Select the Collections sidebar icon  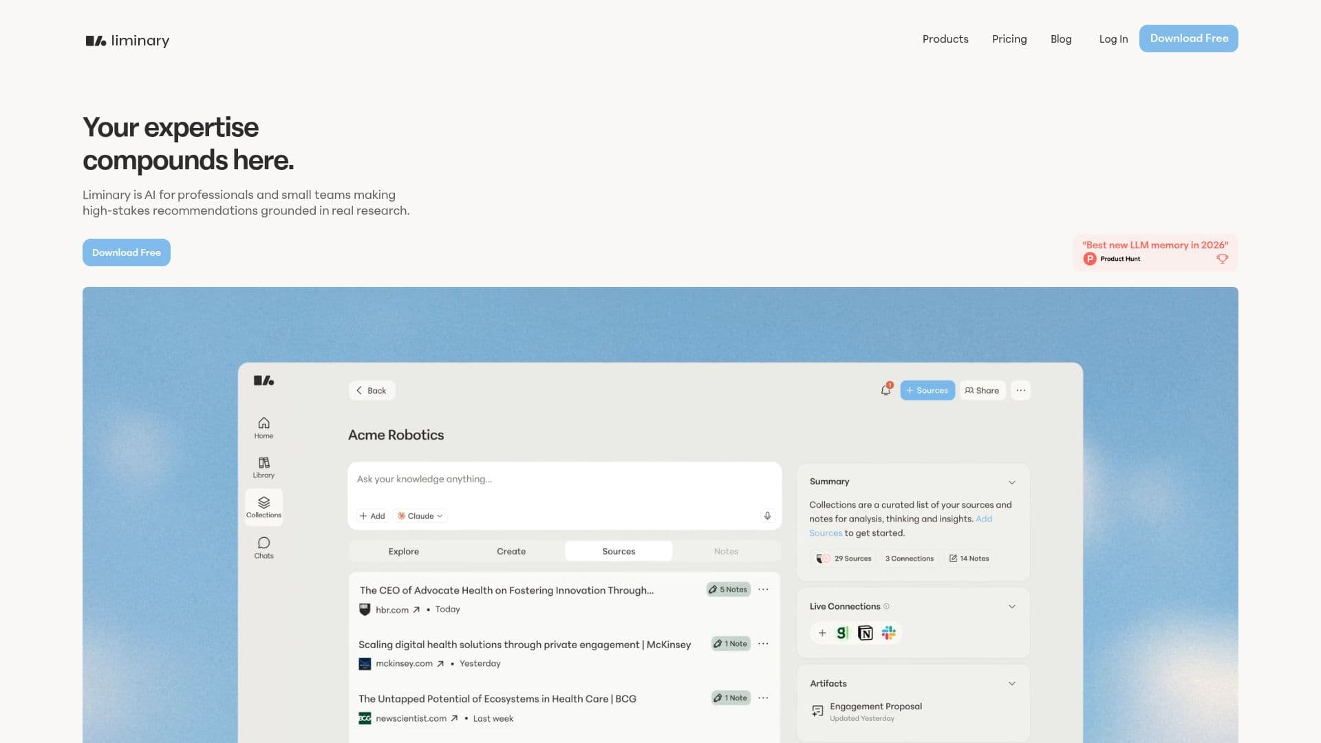[264, 507]
